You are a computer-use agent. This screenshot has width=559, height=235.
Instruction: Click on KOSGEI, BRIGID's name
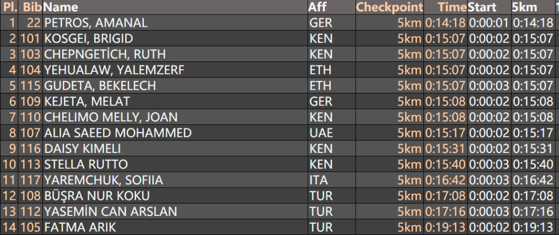(89, 39)
